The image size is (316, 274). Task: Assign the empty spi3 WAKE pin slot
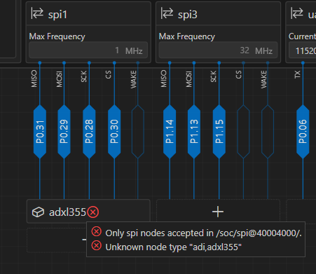click(268, 132)
